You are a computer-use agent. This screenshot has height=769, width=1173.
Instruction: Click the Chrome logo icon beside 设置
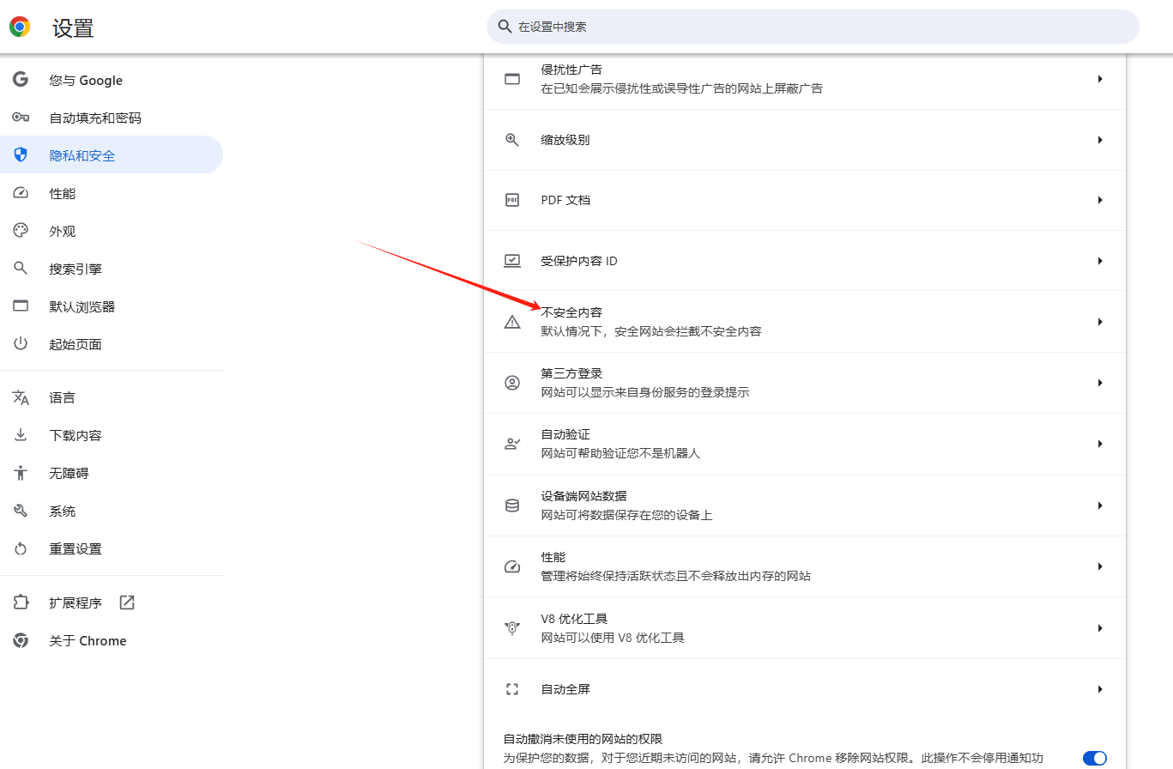20,27
